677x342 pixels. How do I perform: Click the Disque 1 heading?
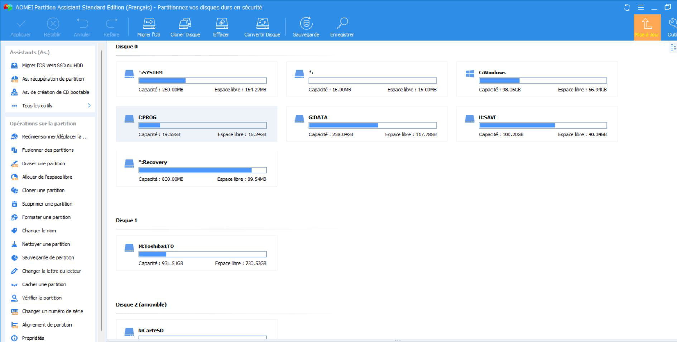click(127, 220)
